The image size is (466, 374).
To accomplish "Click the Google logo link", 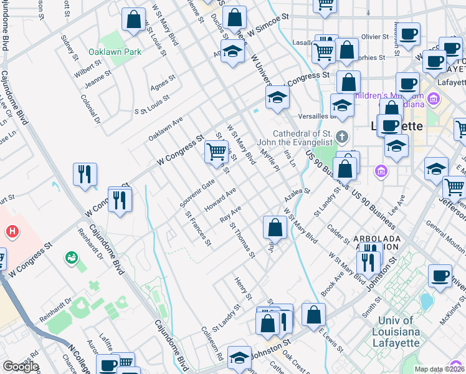I will point(21,367).
